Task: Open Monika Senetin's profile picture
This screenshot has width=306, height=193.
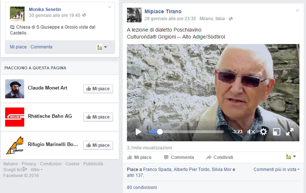Action: [17, 14]
